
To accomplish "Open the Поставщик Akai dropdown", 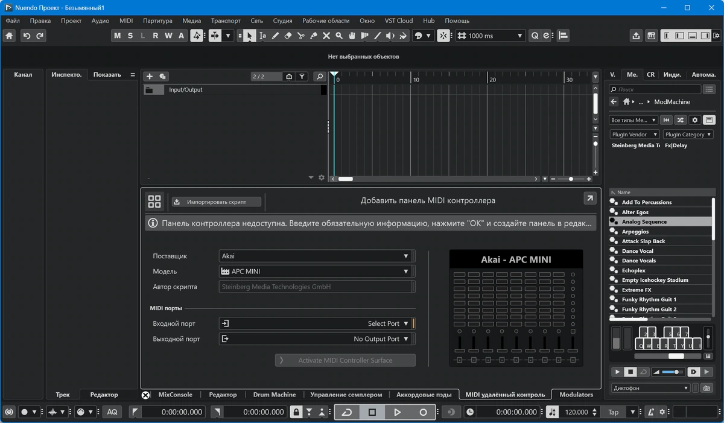I will click(317, 256).
